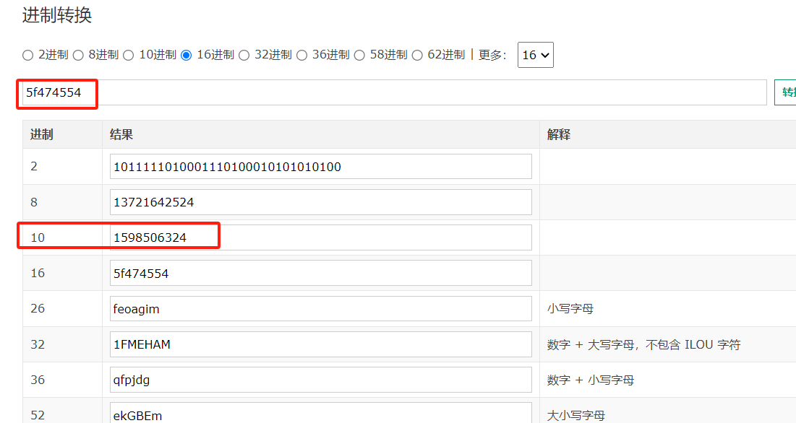Click the base 52 result ekGBEm

tap(320, 414)
